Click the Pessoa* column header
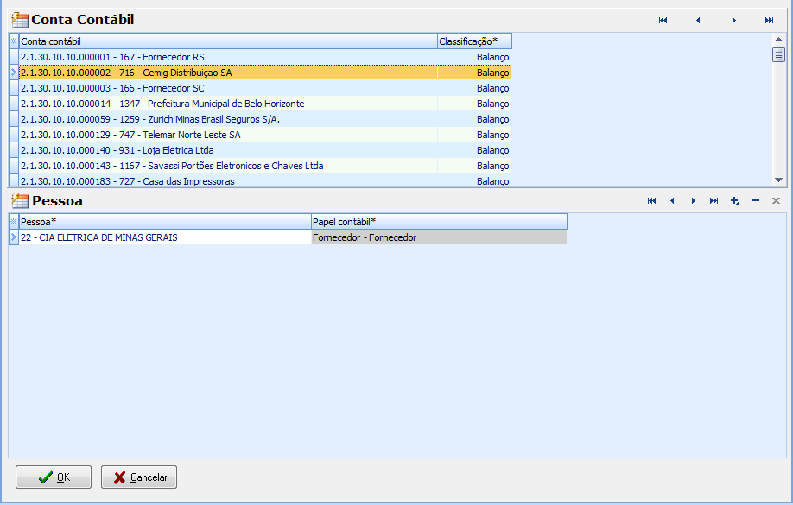Image resolution: width=793 pixels, height=505 pixels. click(x=165, y=221)
